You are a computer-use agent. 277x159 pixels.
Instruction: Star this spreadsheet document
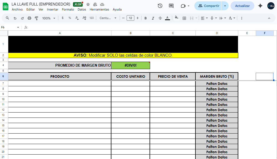pyautogui.click(x=88, y=4)
